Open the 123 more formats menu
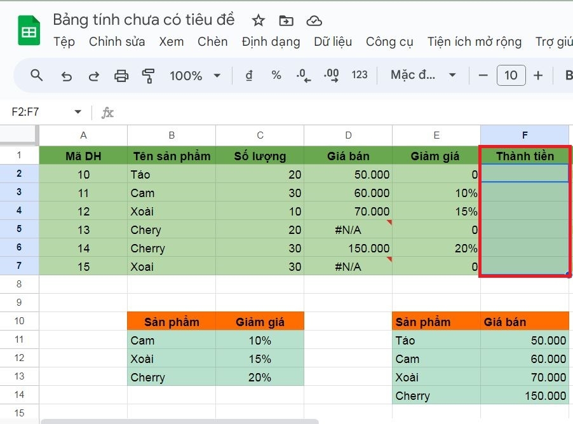The image size is (573, 424). coord(360,75)
